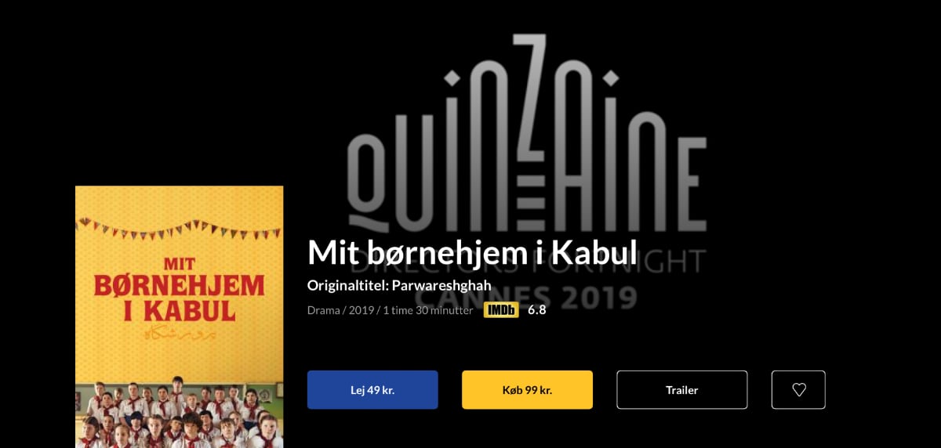Click the red title text on the poster
Image resolution: width=941 pixels, height=448 pixels.
click(180, 290)
